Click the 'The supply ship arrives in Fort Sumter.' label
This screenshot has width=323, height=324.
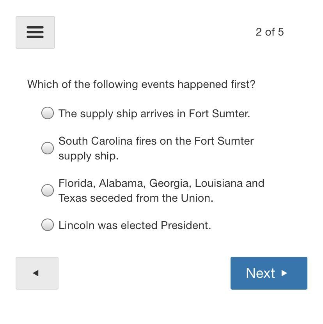tap(154, 114)
